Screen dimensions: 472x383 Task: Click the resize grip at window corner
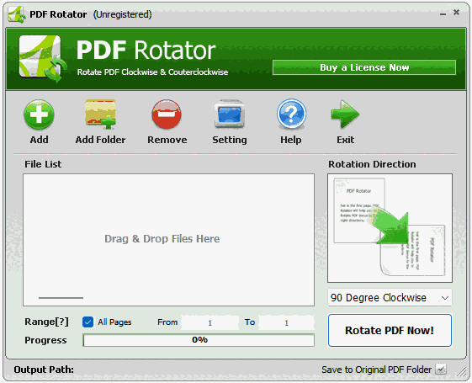[x=462, y=373]
